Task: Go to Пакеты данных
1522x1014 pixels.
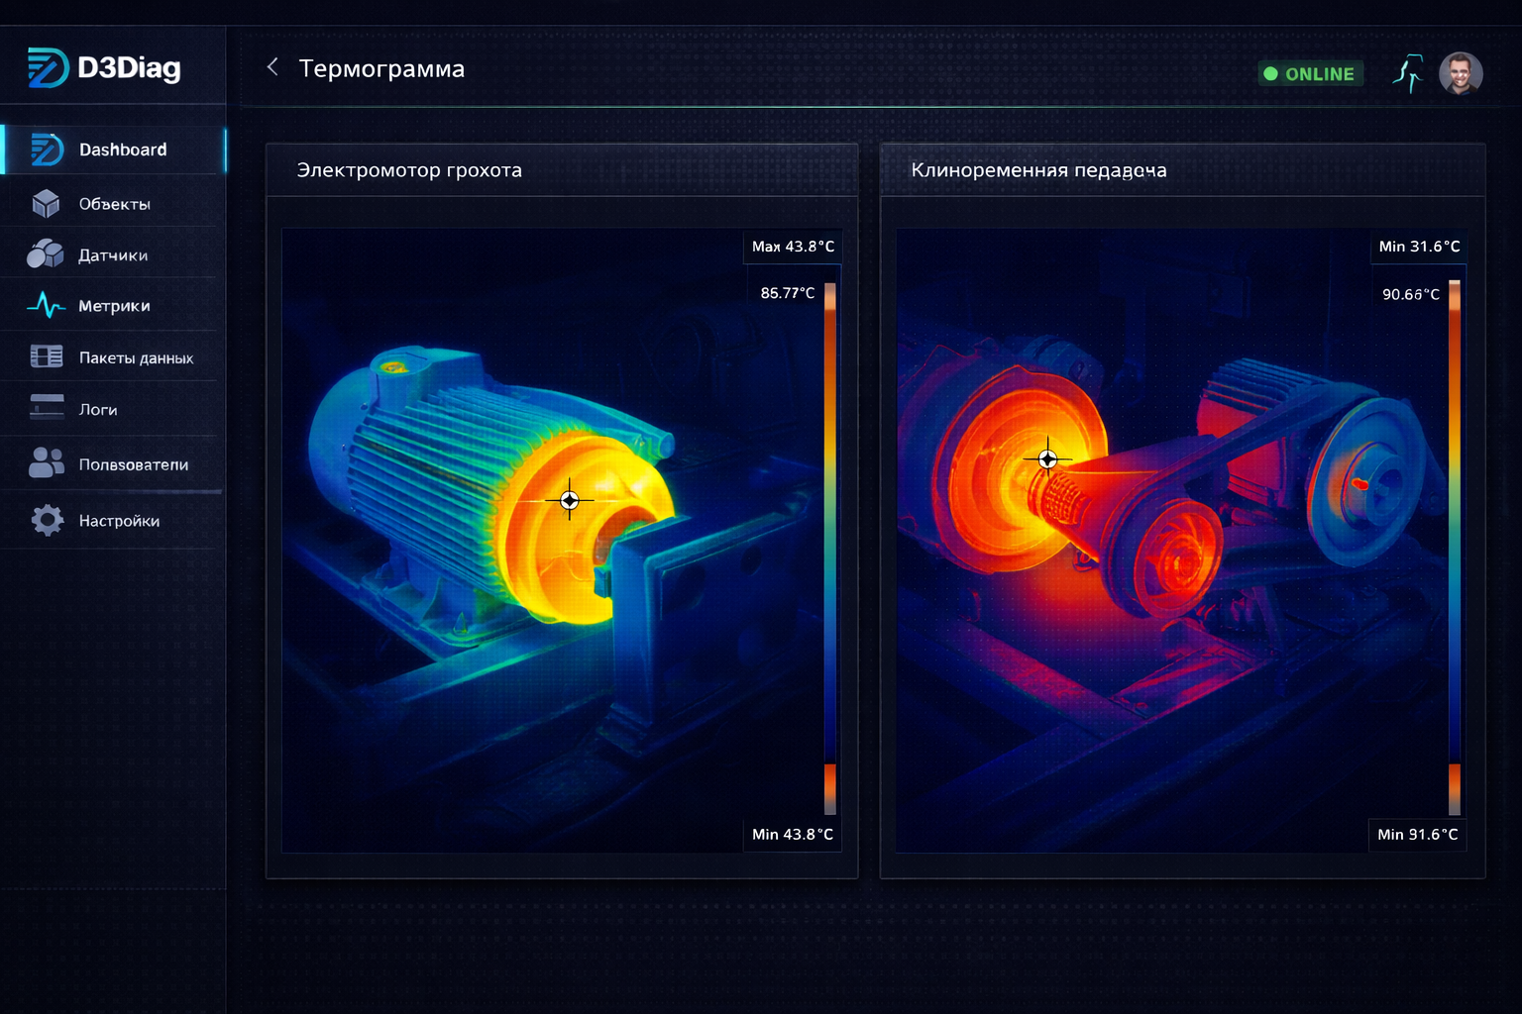Action: [114, 356]
